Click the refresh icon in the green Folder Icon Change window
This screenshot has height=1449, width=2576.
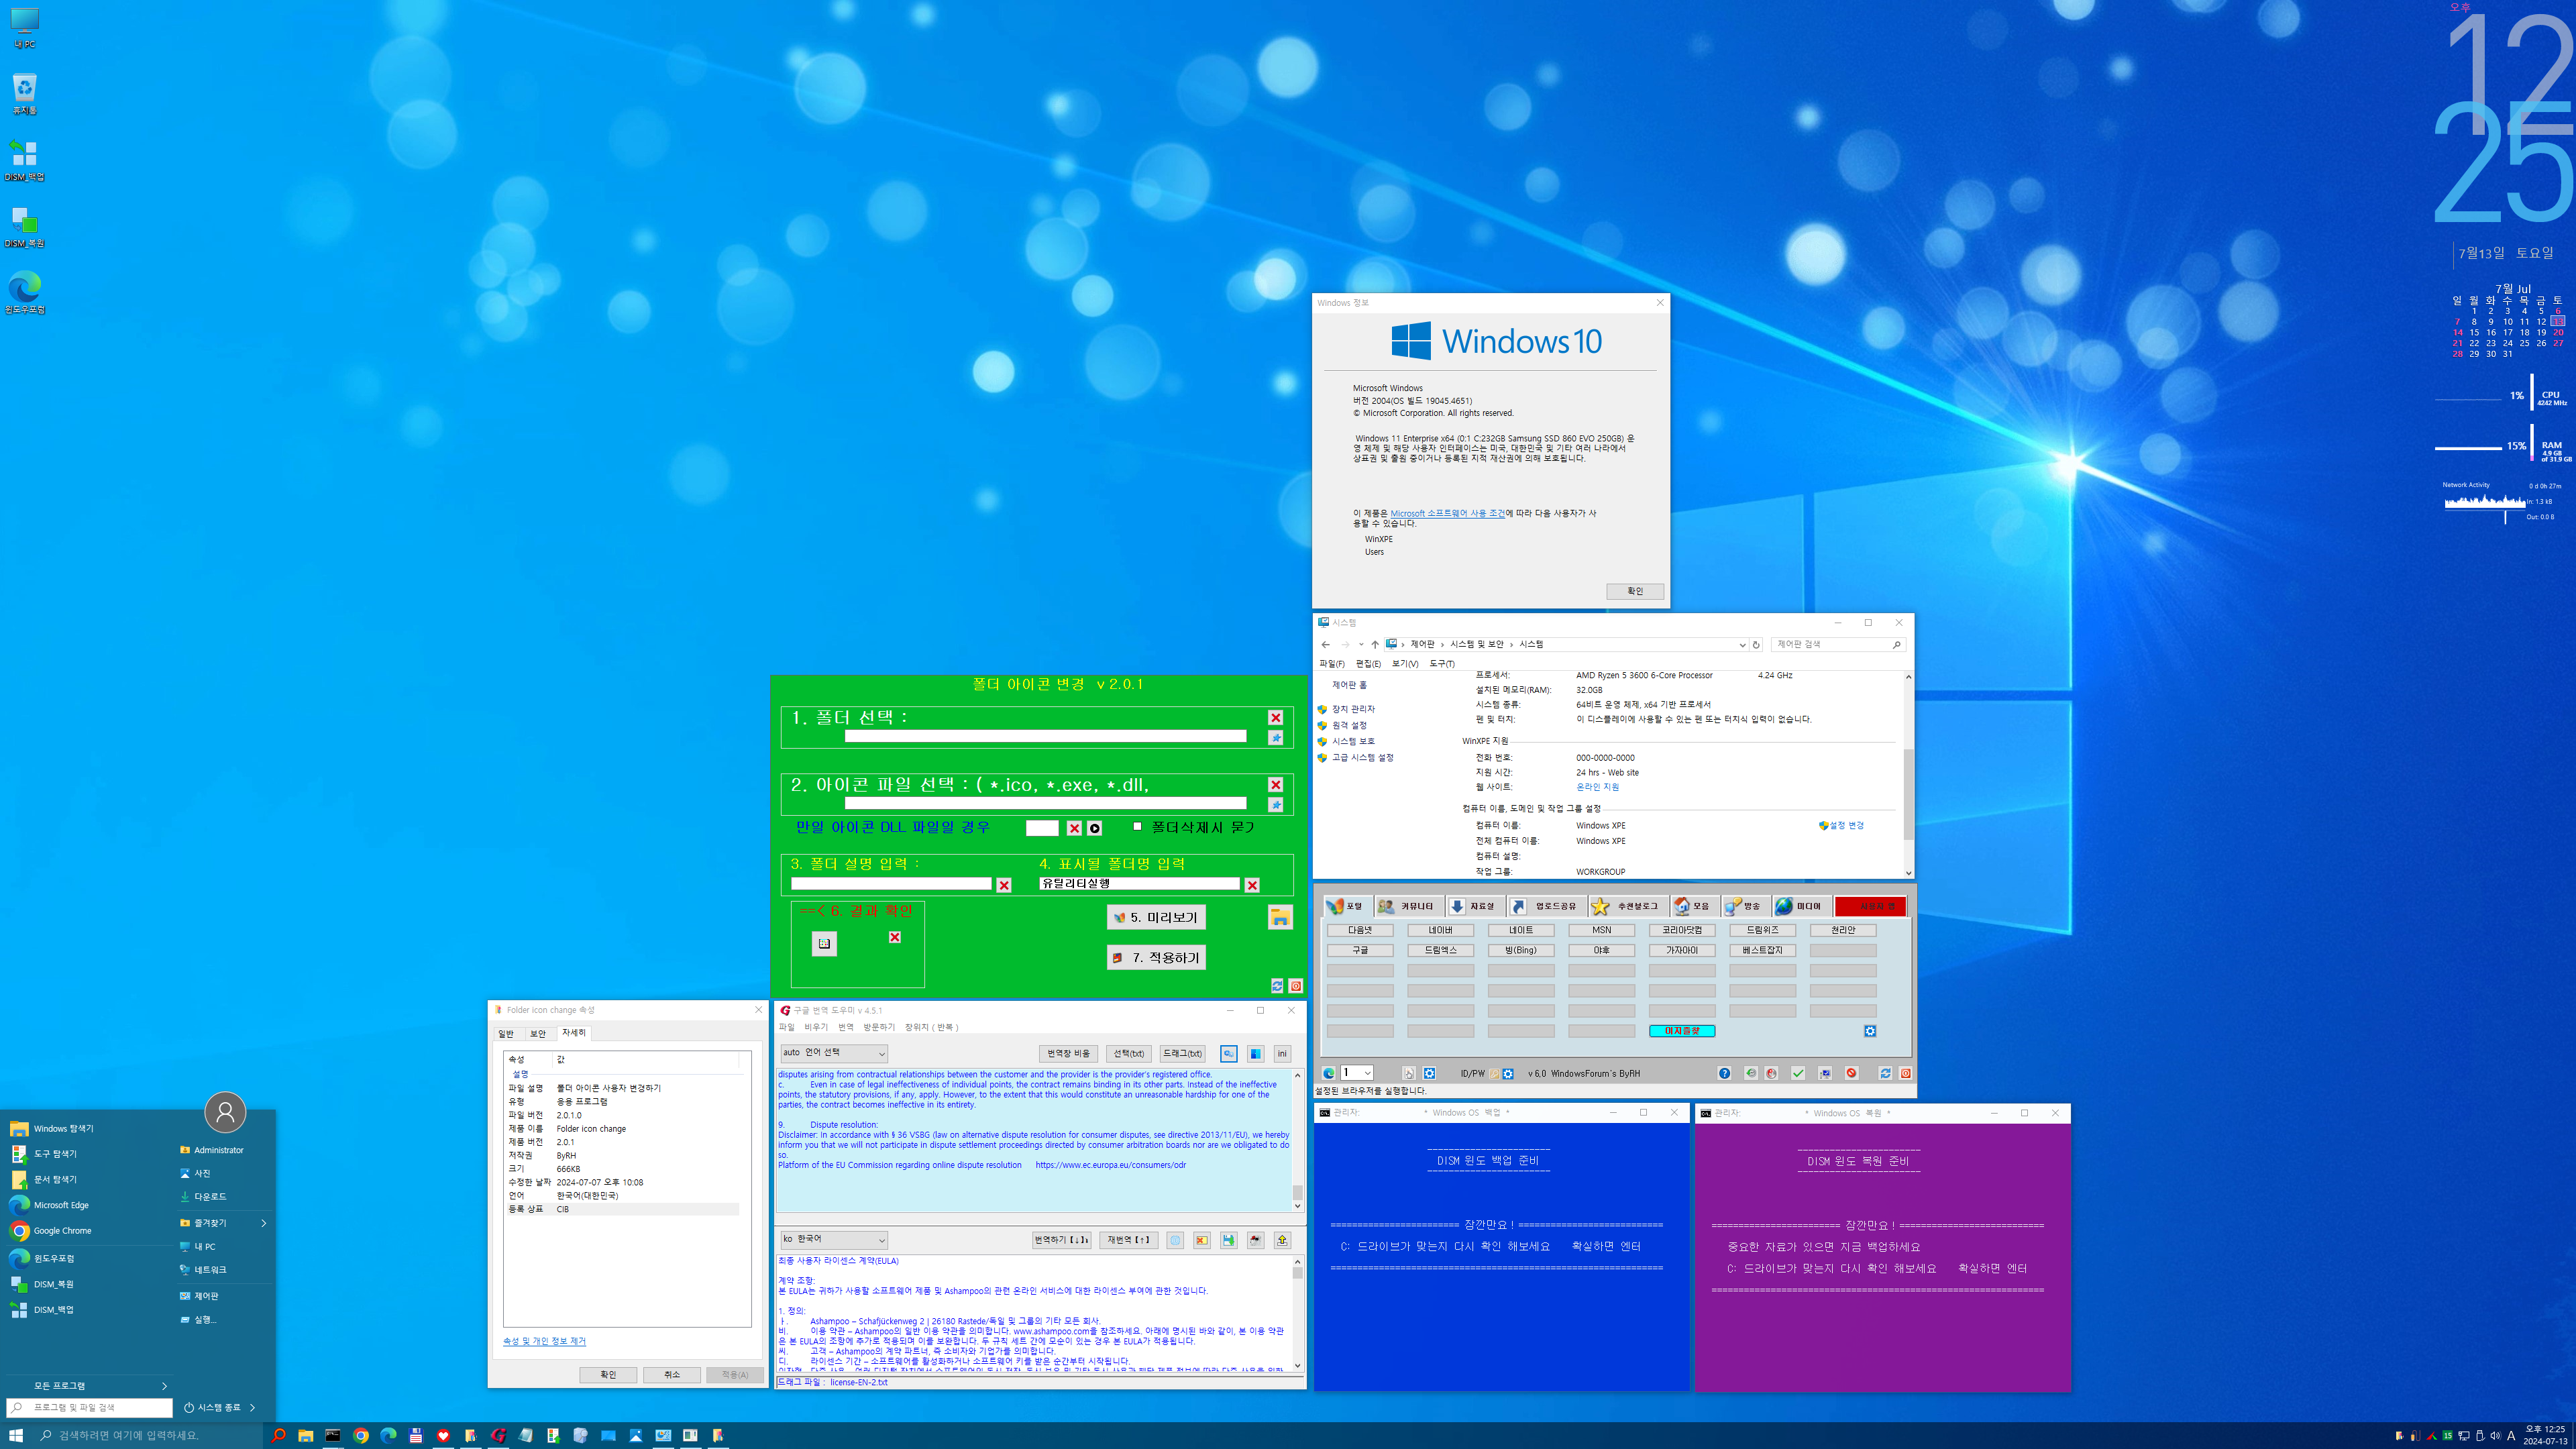coord(1277,986)
